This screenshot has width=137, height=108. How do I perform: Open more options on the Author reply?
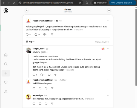[x=108, y=80]
